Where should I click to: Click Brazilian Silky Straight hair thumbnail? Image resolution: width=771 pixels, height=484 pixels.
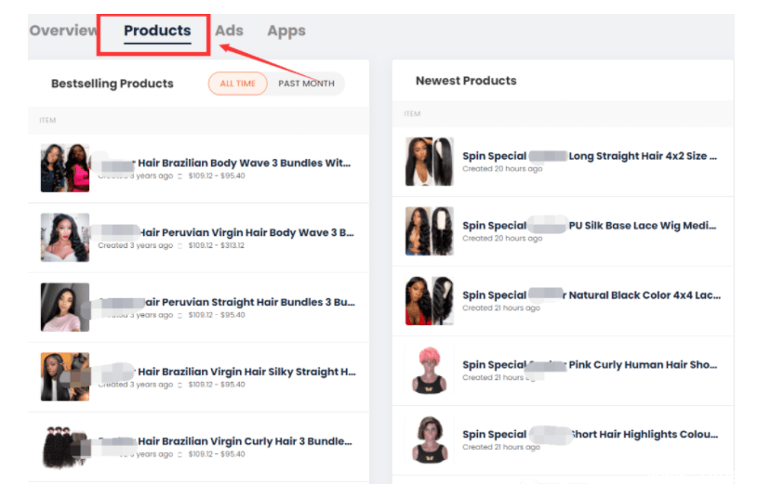pyautogui.click(x=65, y=377)
